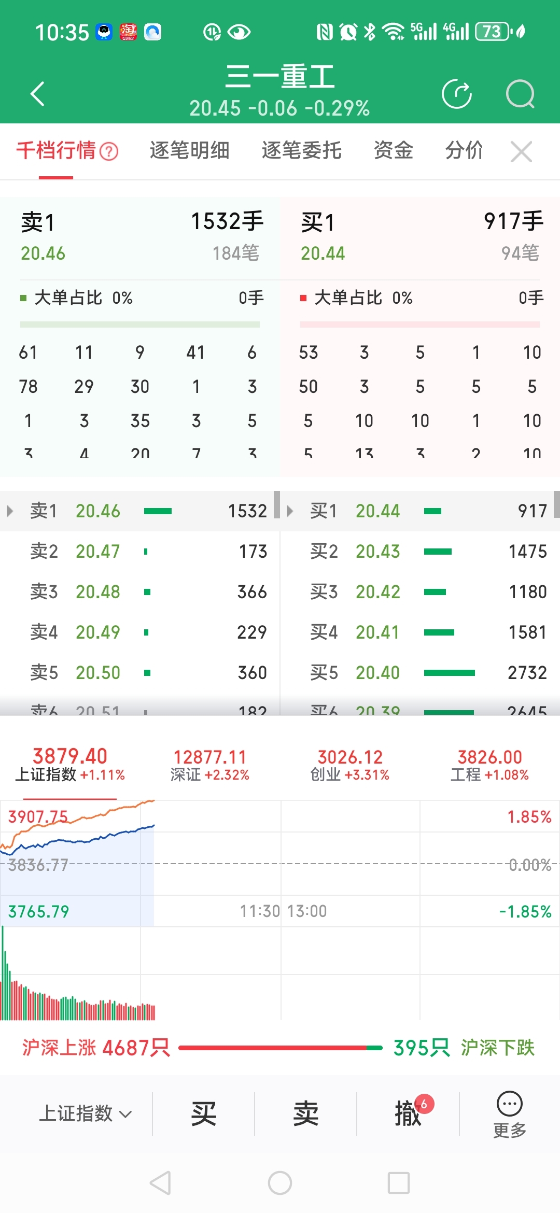Tap queue value 53 in buy order grid
Viewport: 560px width, 1213px height.
308,352
